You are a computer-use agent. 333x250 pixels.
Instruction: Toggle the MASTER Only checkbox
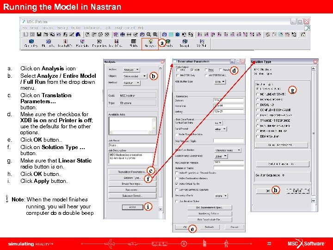pos(178,75)
